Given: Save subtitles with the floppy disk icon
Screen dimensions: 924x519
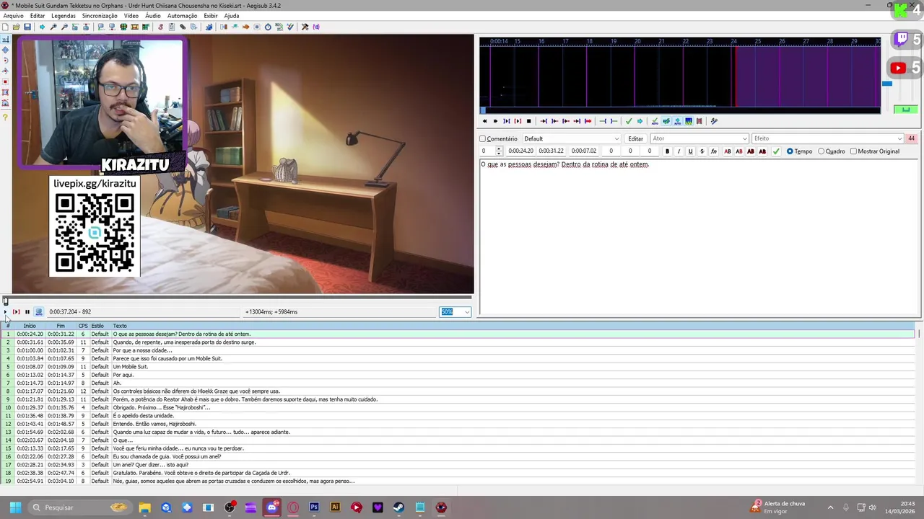Looking at the screenshot, I should point(27,27).
